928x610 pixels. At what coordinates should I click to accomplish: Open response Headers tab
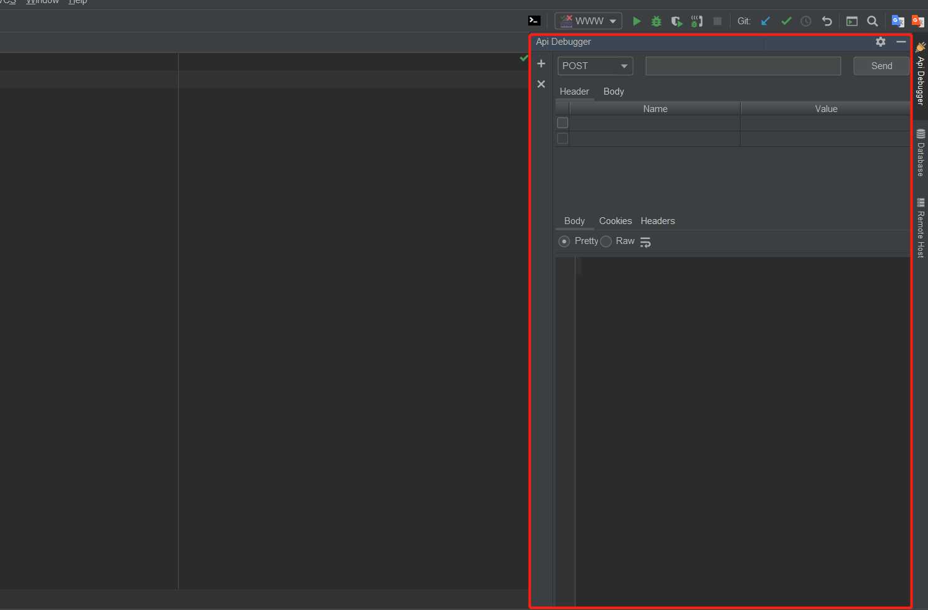tap(658, 221)
